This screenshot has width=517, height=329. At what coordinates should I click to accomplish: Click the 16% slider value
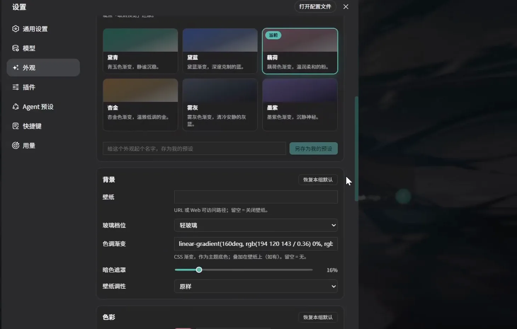pos(332,270)
